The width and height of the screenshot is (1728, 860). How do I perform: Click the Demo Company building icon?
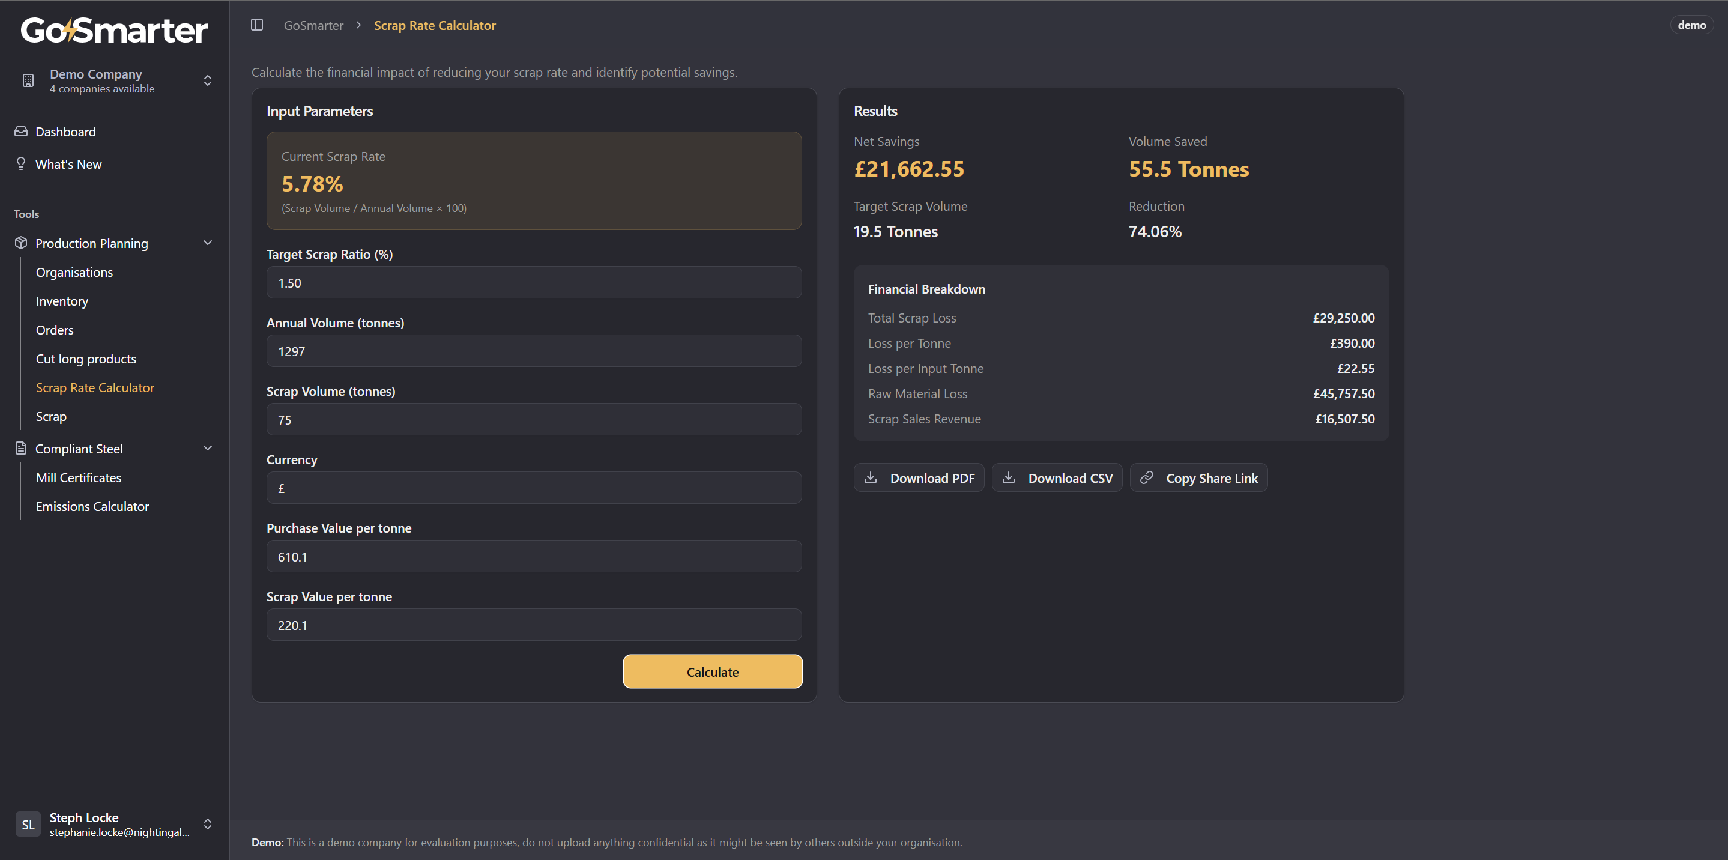coord(28,80)
